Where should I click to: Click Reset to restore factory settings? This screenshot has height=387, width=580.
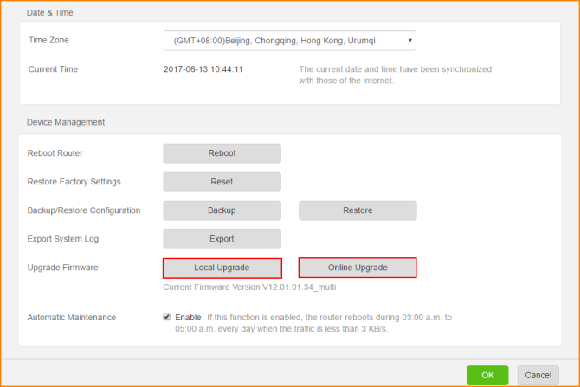[x=222, y=182]
